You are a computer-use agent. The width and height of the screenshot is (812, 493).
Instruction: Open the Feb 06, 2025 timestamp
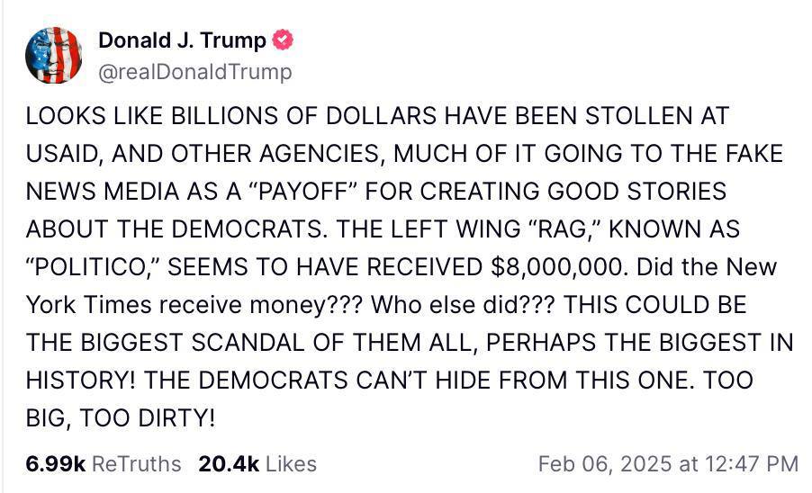tap(668, 463)
